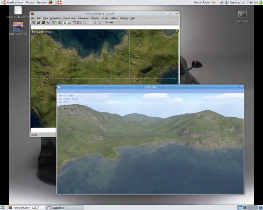
Task: Select the L3DT 2.5b Pro launcher icon
Action: point(18,26)
